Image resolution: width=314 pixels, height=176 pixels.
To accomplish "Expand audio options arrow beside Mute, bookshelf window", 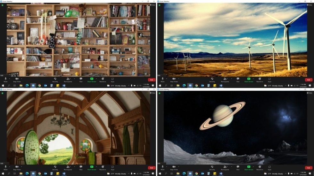I will tap(10, 78).
